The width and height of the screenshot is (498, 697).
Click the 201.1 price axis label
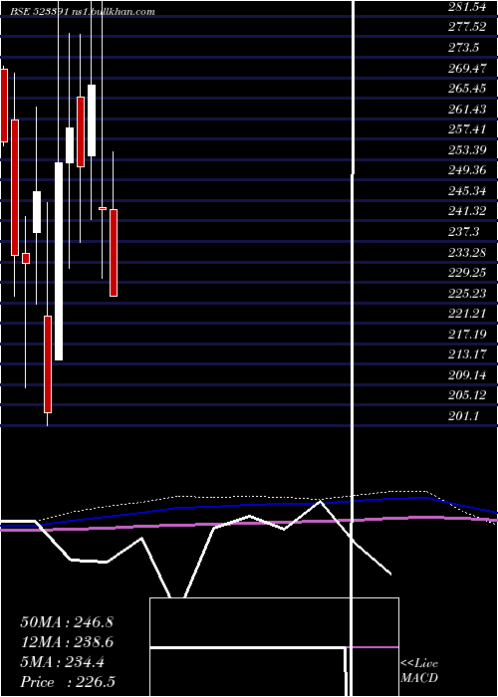click(x=463, y=415)
